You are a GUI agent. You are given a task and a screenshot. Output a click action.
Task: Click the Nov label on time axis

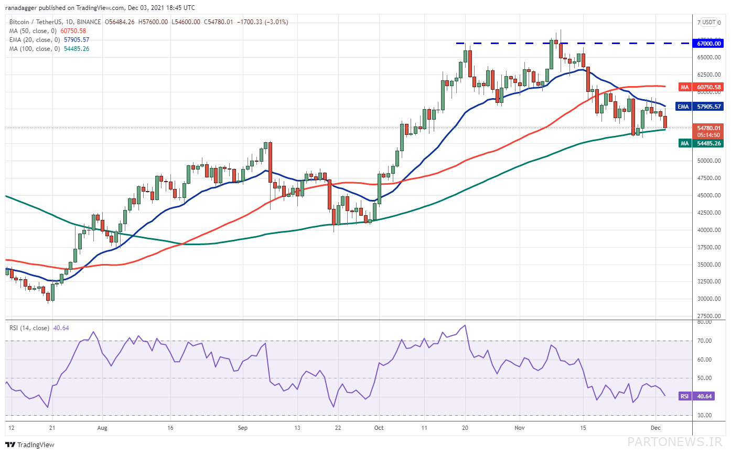(520, 428)
